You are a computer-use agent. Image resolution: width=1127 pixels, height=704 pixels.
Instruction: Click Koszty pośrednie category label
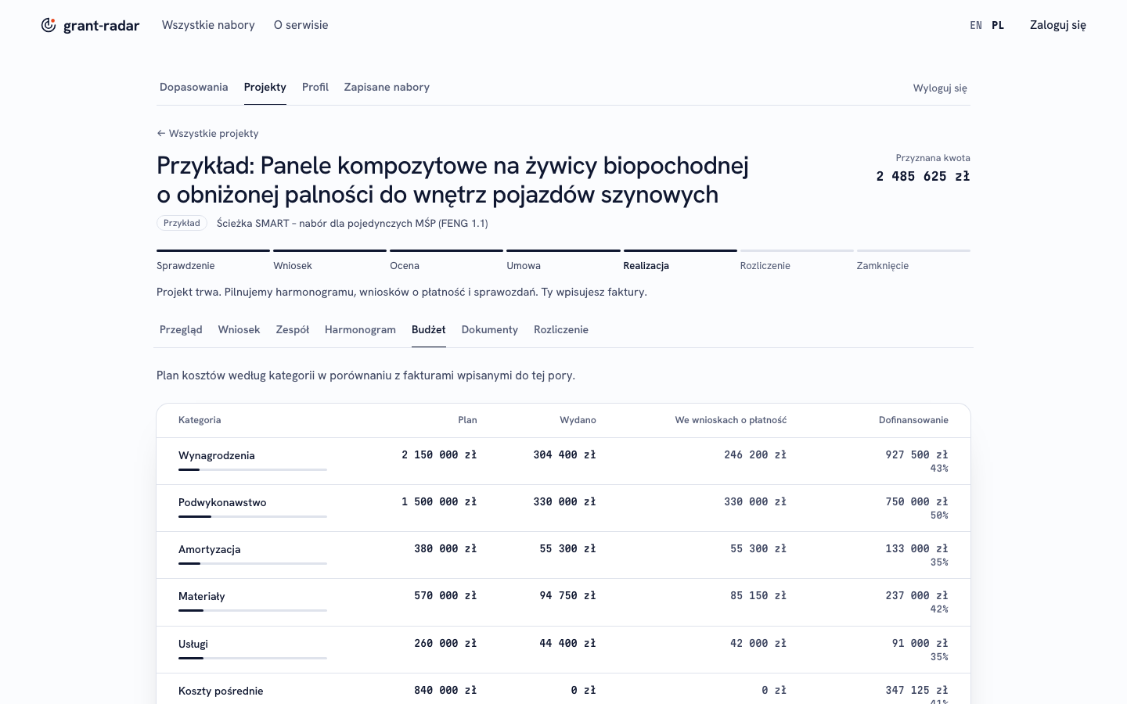221,691
